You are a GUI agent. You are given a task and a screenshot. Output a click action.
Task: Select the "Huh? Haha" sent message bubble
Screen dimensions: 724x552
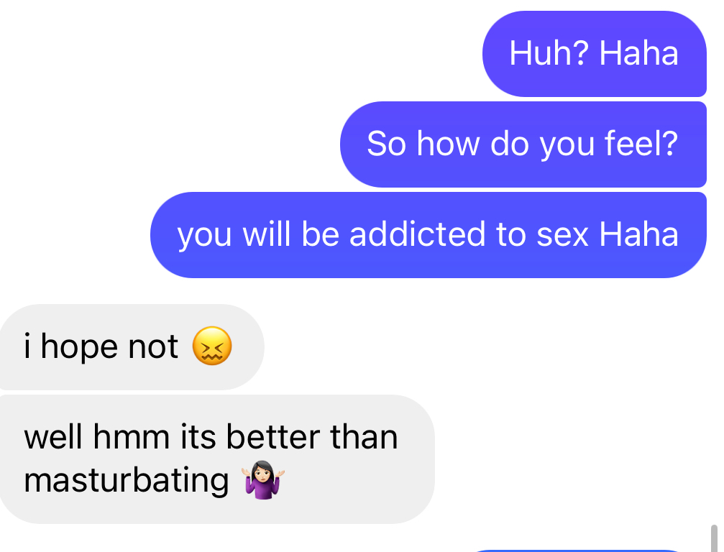pos(595,54)
